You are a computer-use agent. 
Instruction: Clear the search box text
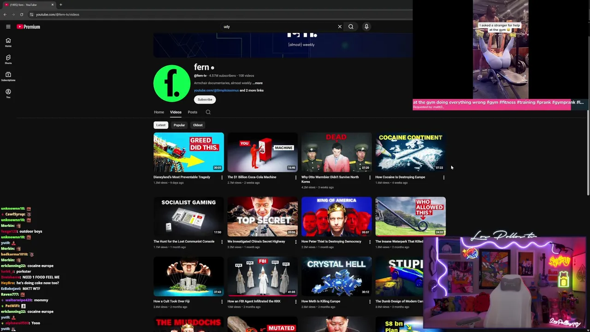coord(340,27)
